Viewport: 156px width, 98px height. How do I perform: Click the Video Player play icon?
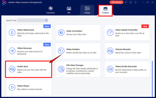click(x=12, y=87)
